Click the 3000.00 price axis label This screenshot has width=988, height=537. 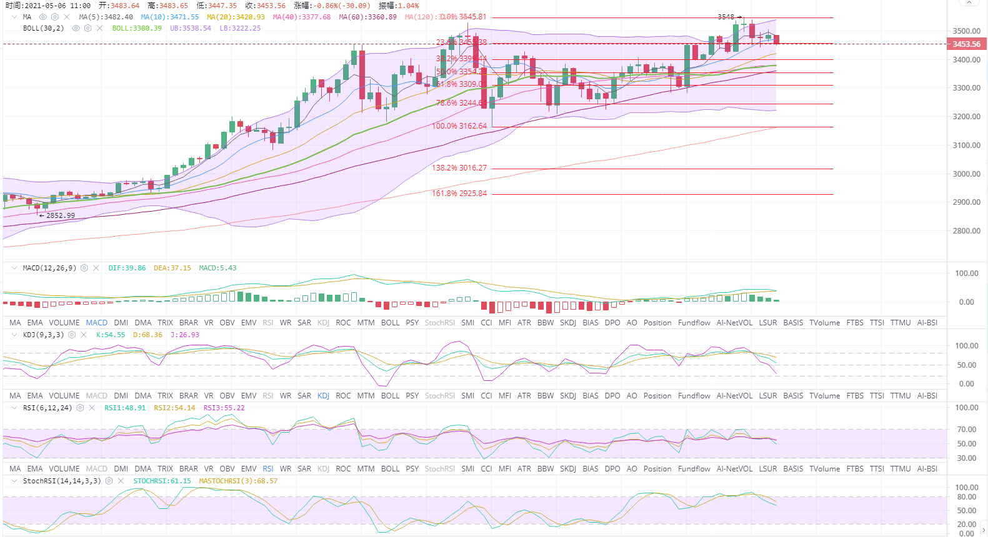click(966, 174)
